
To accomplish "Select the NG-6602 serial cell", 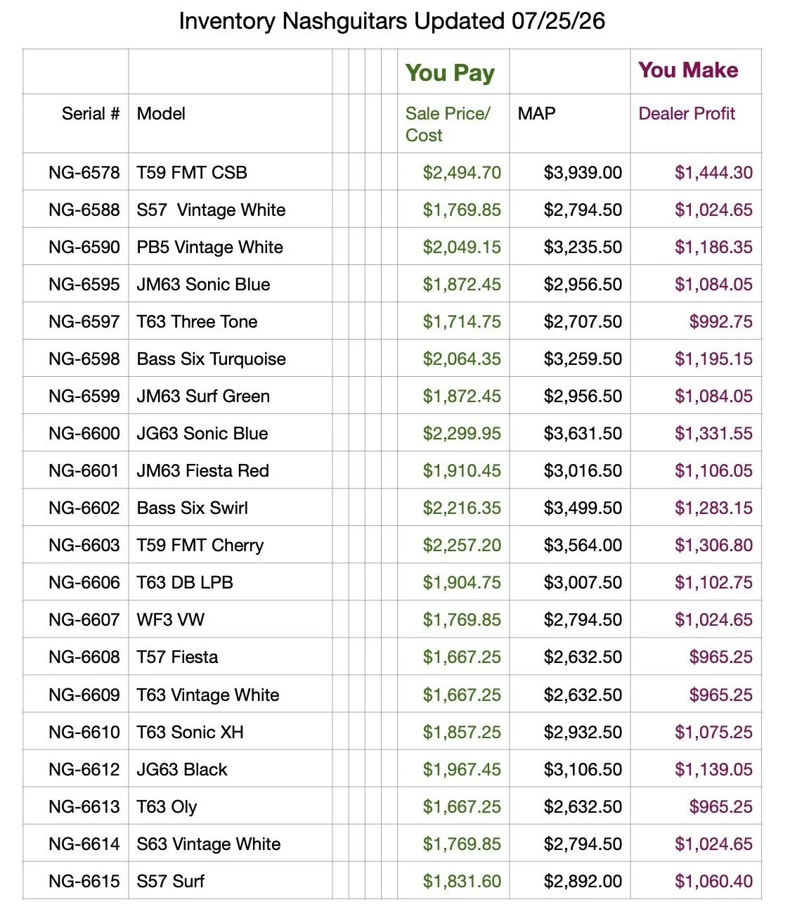I will click(x=76, y=508).
